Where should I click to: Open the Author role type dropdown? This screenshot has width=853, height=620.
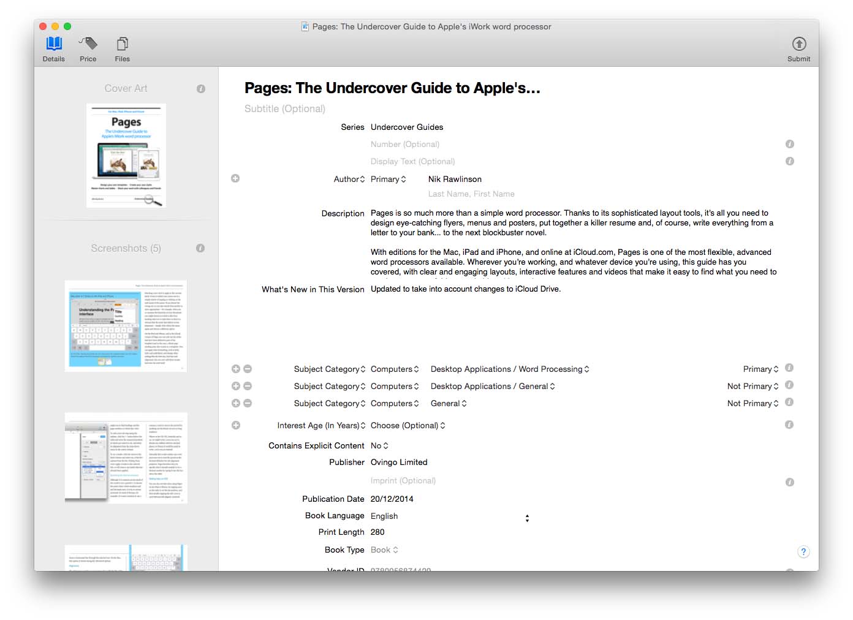(x=349, y=179)
